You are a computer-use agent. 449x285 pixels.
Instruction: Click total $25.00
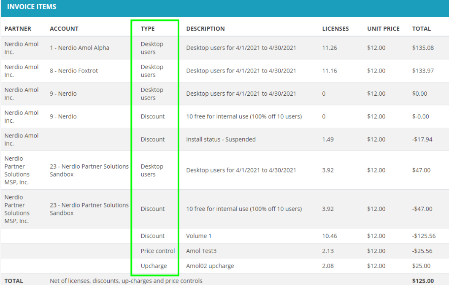click(421, 266)
